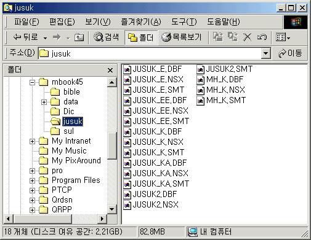This screenshot has width=311, height=240.
Task: Select the JUSUK_E.DBF file icon
Action: coord(127,69)
